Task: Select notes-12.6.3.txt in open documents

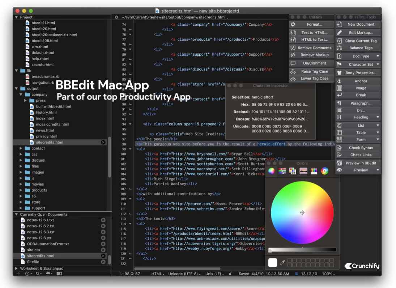Action: pyautogui.click(x=41, y=232)
